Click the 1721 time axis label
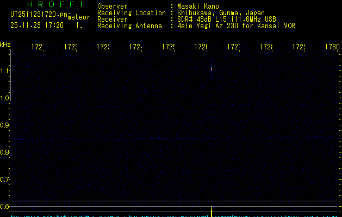The width and height of the screenshot is (342, 217). click(38, 47)
